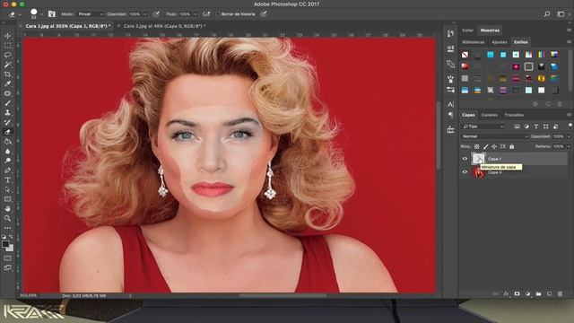Select the Hand tool
The height and width of the screenshot is (323, 574).
[x=7, y=209]
